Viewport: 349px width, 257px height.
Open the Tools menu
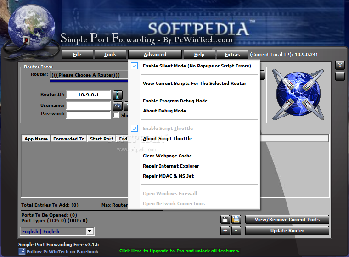coord(110,55)
